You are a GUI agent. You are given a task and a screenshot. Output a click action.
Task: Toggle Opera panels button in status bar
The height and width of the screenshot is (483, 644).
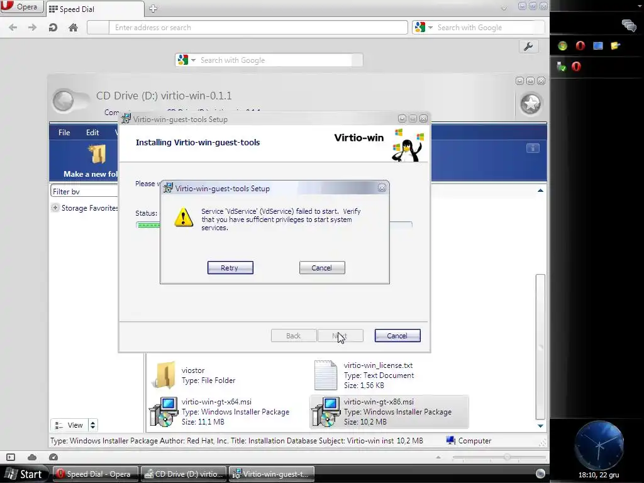point(11,457)
